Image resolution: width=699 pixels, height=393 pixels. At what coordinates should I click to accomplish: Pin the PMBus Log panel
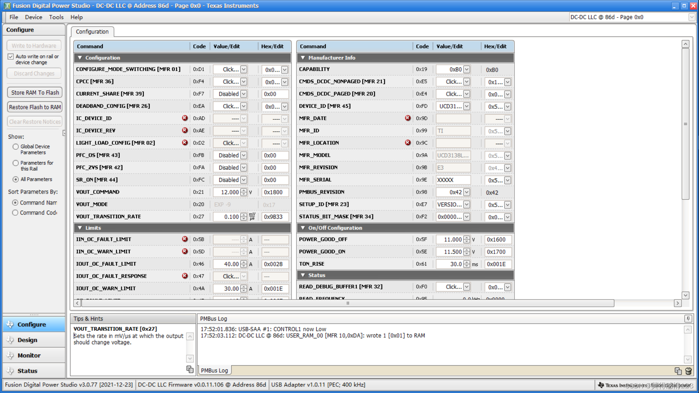pyautogui.click(x=688, y=318)
